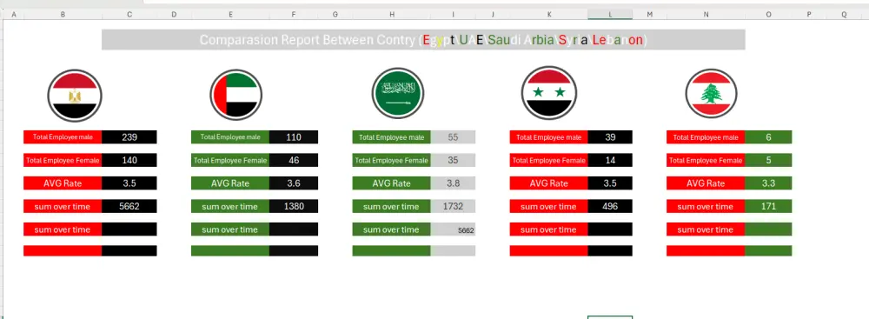Click the sum over time value 496
The height and width of the screenshot is (319, 869).
(610, 206)
